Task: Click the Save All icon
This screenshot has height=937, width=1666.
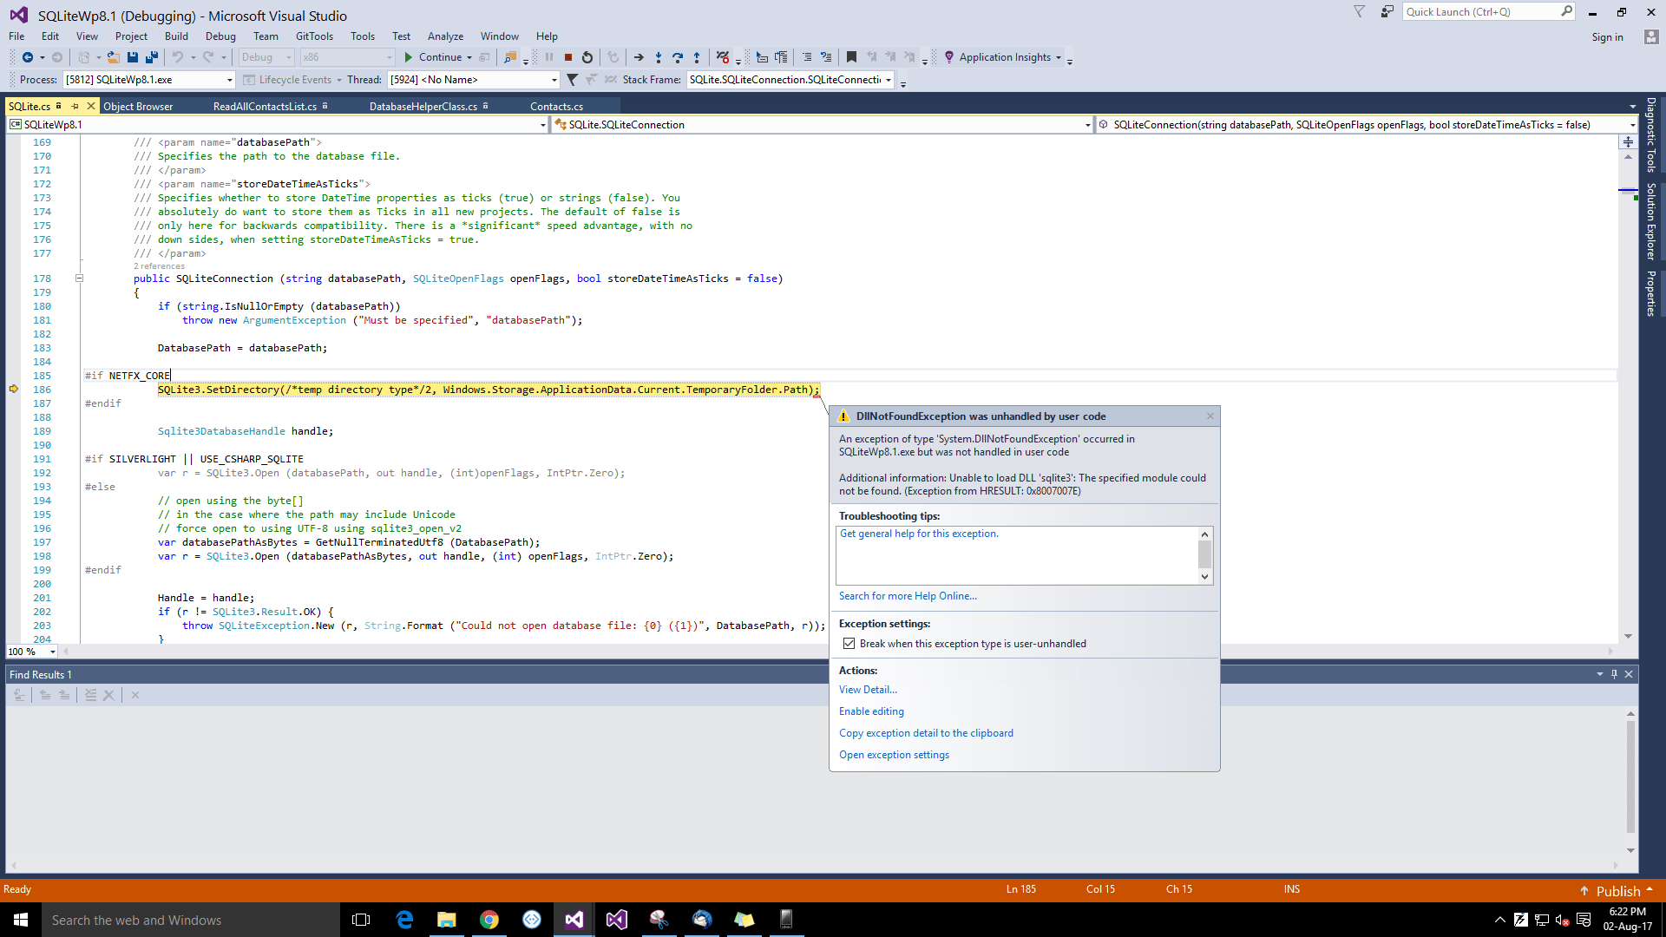Action: (152, 57)
